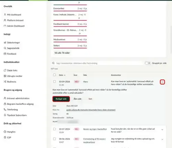
Task: Sort the table by Dato column
Action: click(62, 75)
